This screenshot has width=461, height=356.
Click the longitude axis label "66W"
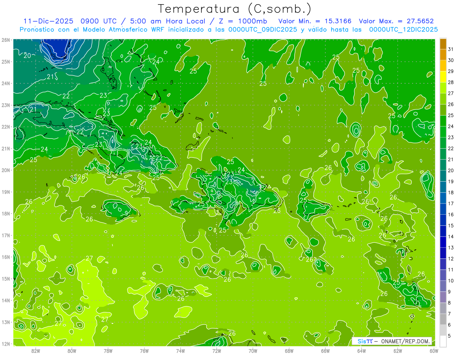click(325, 351)
